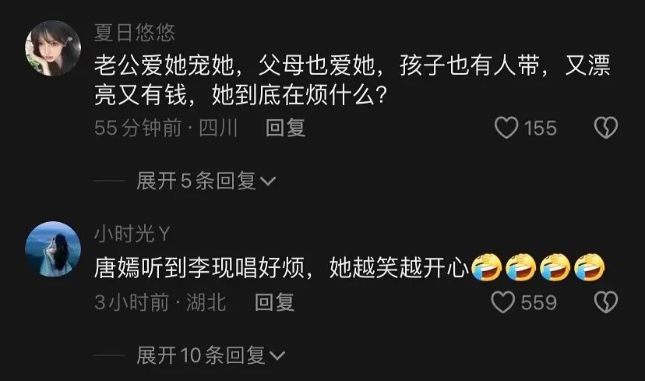Like the comment by 夏日悠悠
The height and width of the screenshot is (381, 645).
[x=506, y=128]
